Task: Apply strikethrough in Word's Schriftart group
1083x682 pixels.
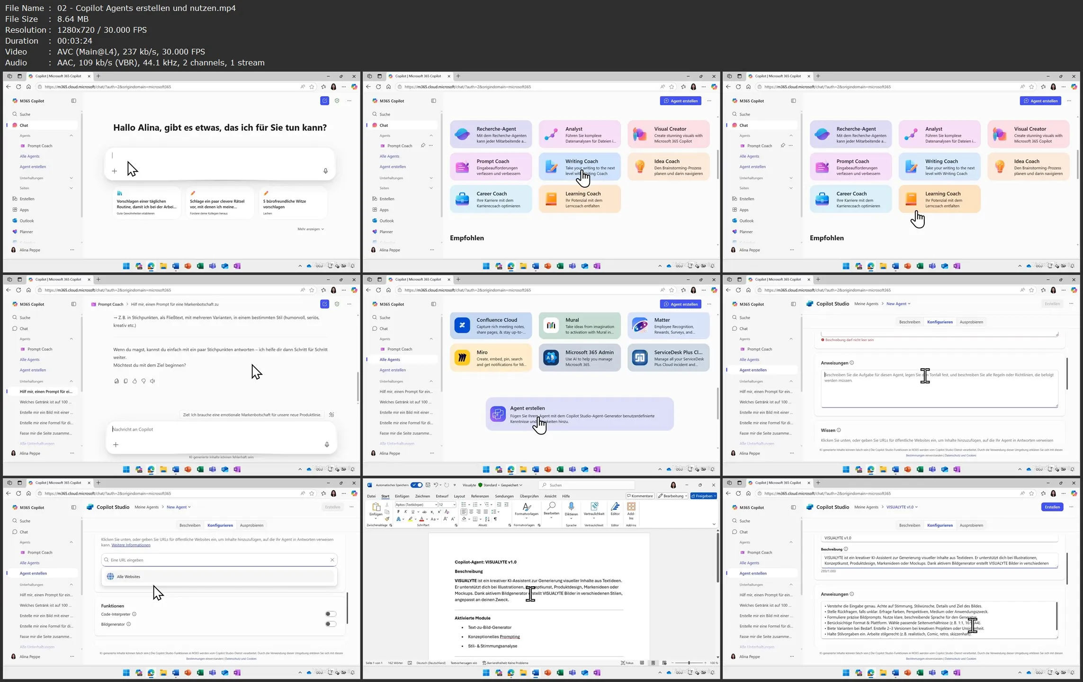Action: [x=424, y=512]
